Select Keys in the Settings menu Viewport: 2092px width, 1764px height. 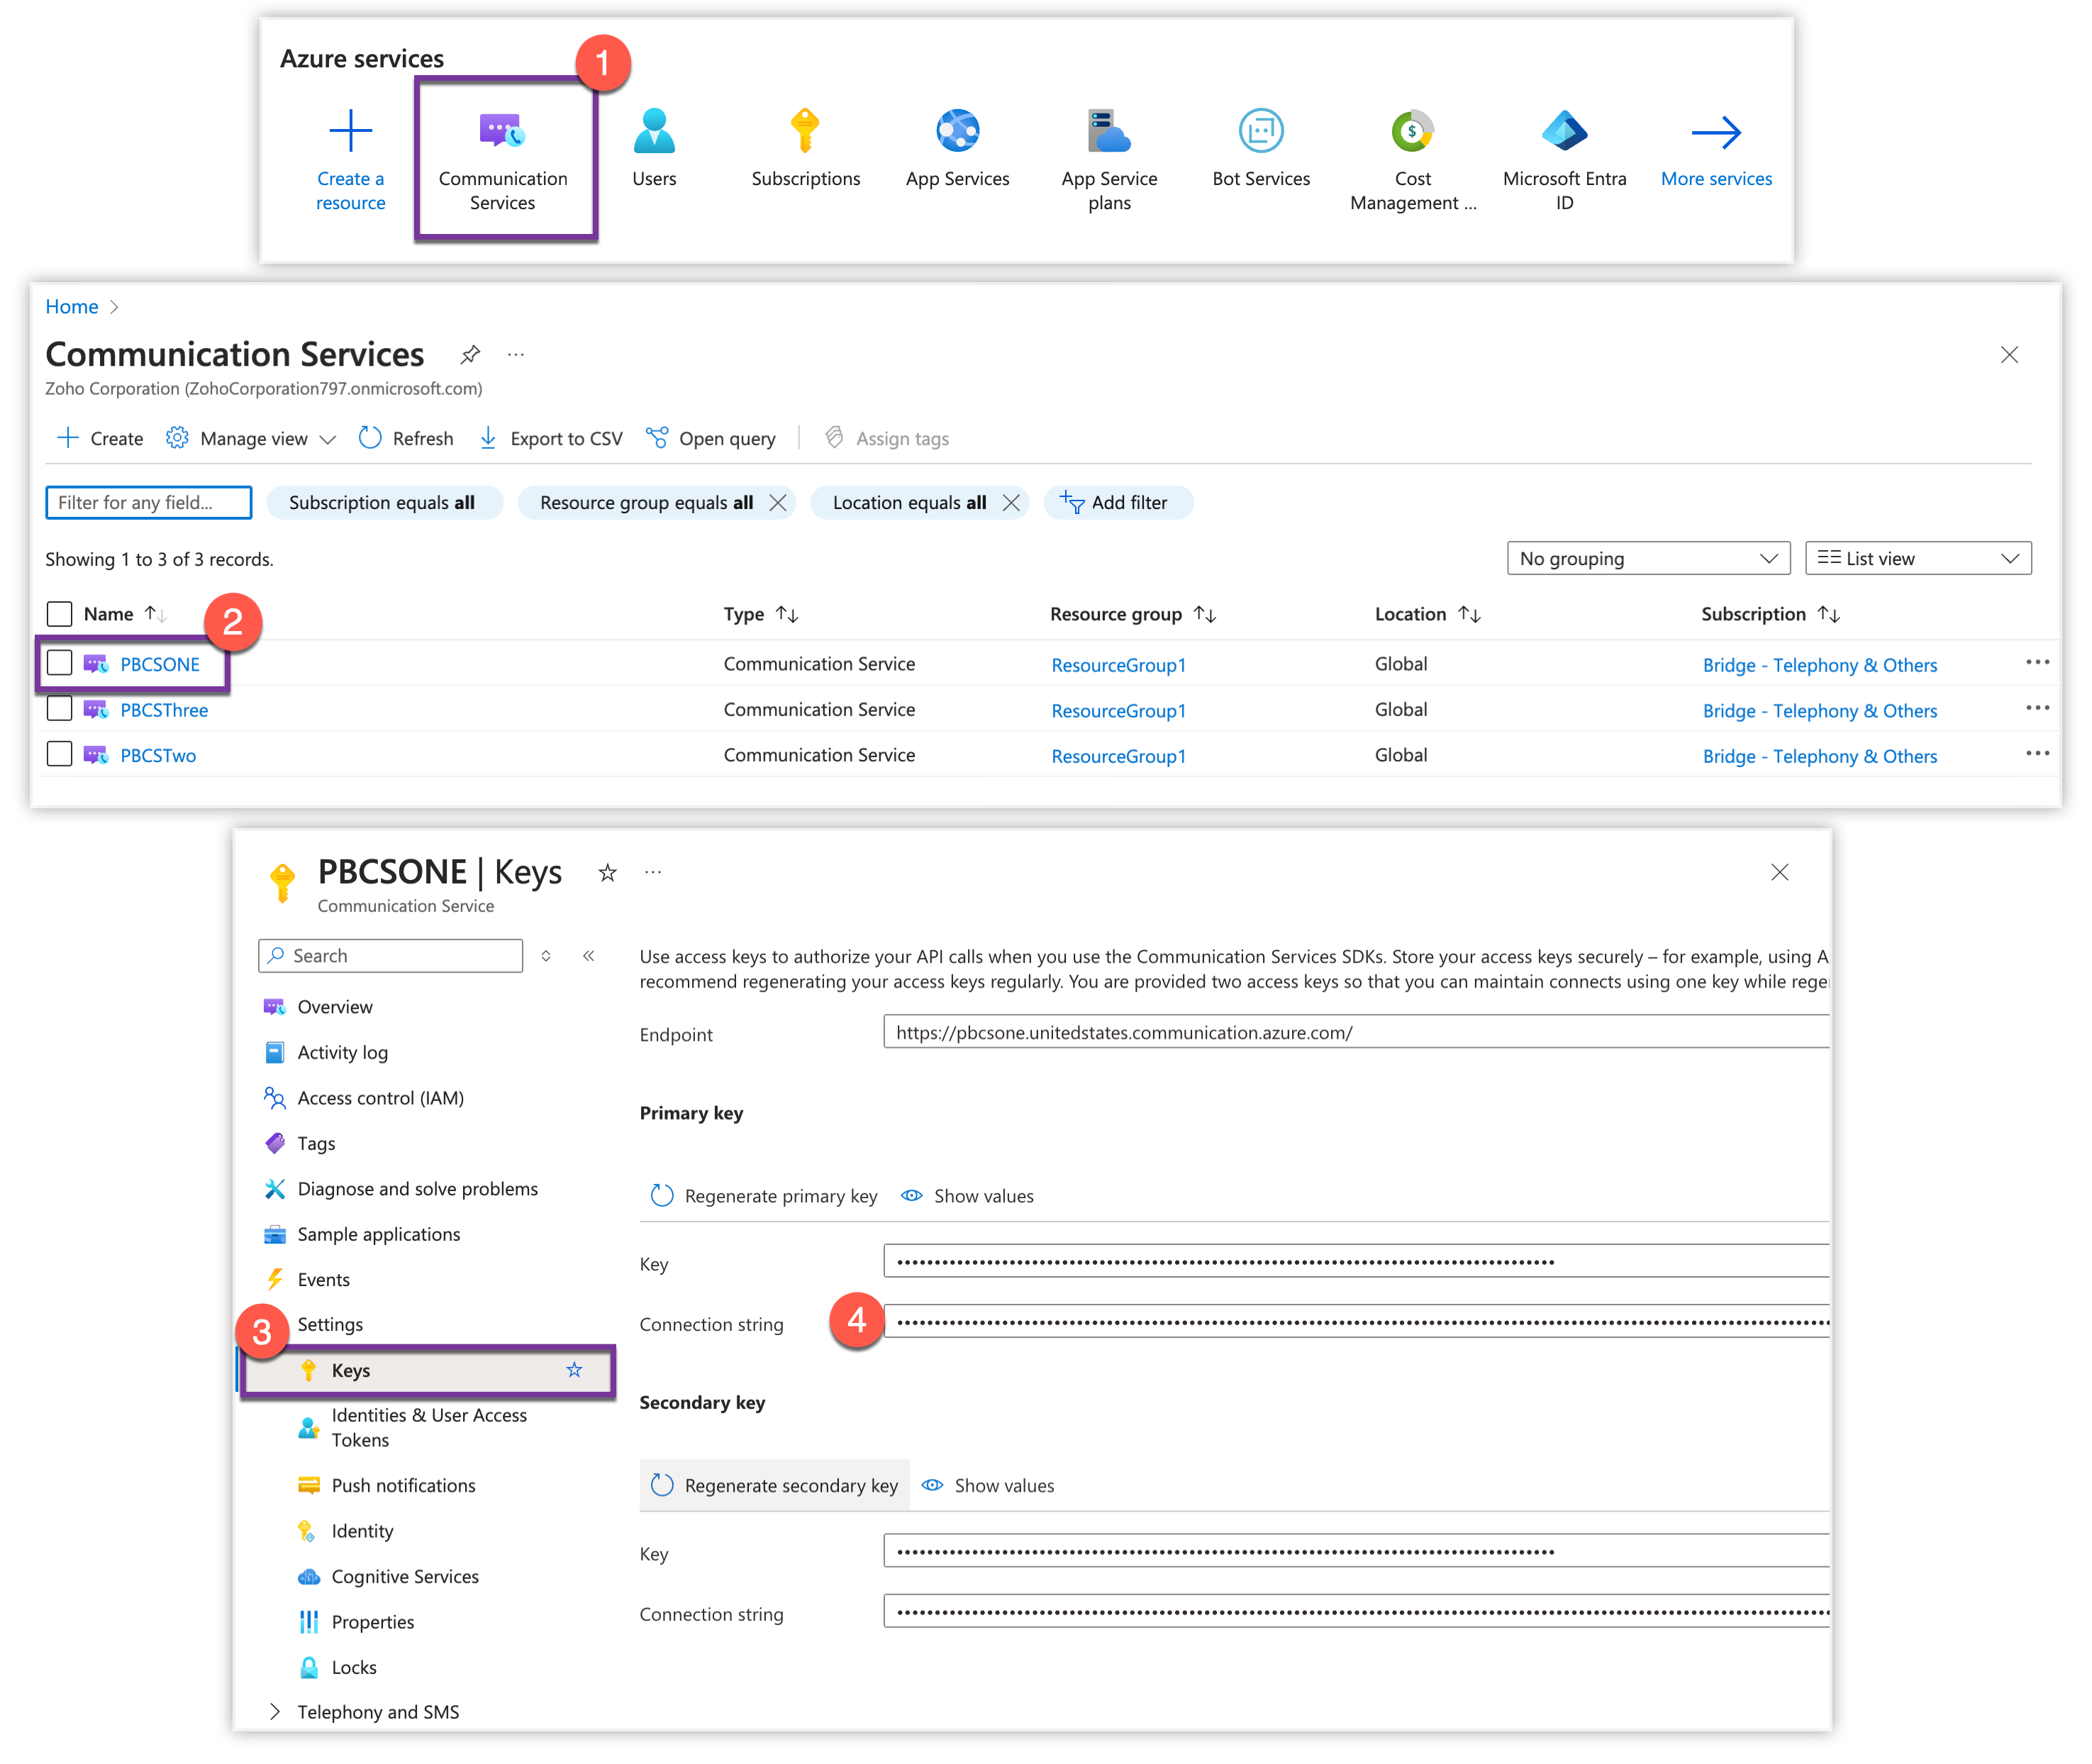click(351, 1370)
